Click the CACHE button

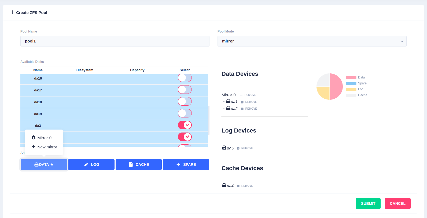(139, 165)
